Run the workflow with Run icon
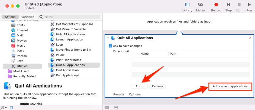 point(249,5)
